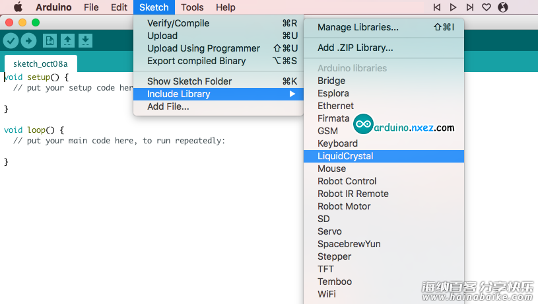Click the globe icon in menu bar
The width and height of the screenshot is (538, 304).
click(x=502, y=7)
